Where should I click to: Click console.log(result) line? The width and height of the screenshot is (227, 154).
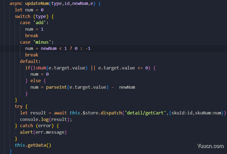(x=46, y=119)
